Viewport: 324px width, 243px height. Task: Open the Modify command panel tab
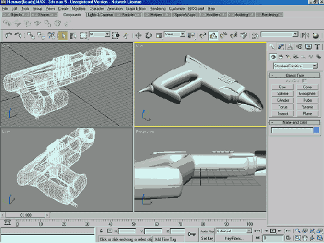(281, 47)
